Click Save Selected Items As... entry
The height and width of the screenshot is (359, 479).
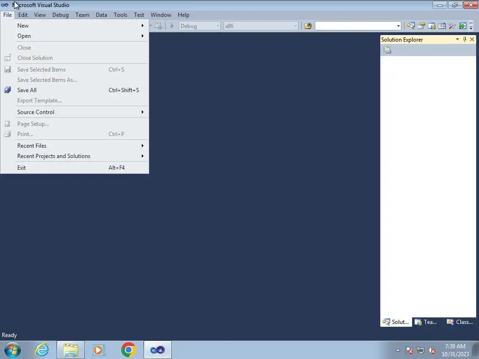pyautogui.click(x=74, y=79)
